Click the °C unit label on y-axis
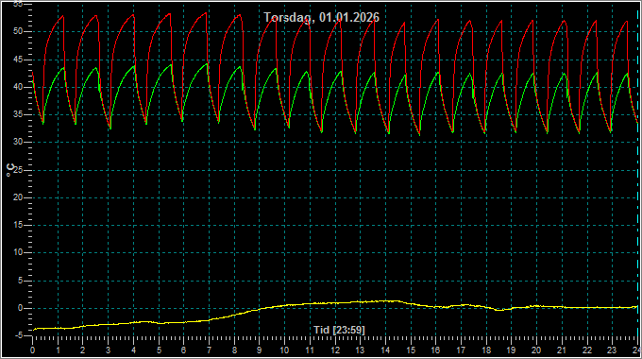 click(x=10, y=170)
